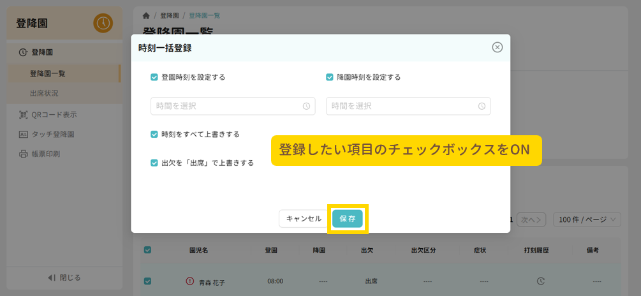This screenshot has height=296, width=641.
Task: Select 出席状況 in sidebar menu
Action: tap(44, 93)
